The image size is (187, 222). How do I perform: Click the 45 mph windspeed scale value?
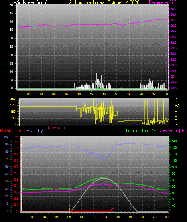(11, 14)
